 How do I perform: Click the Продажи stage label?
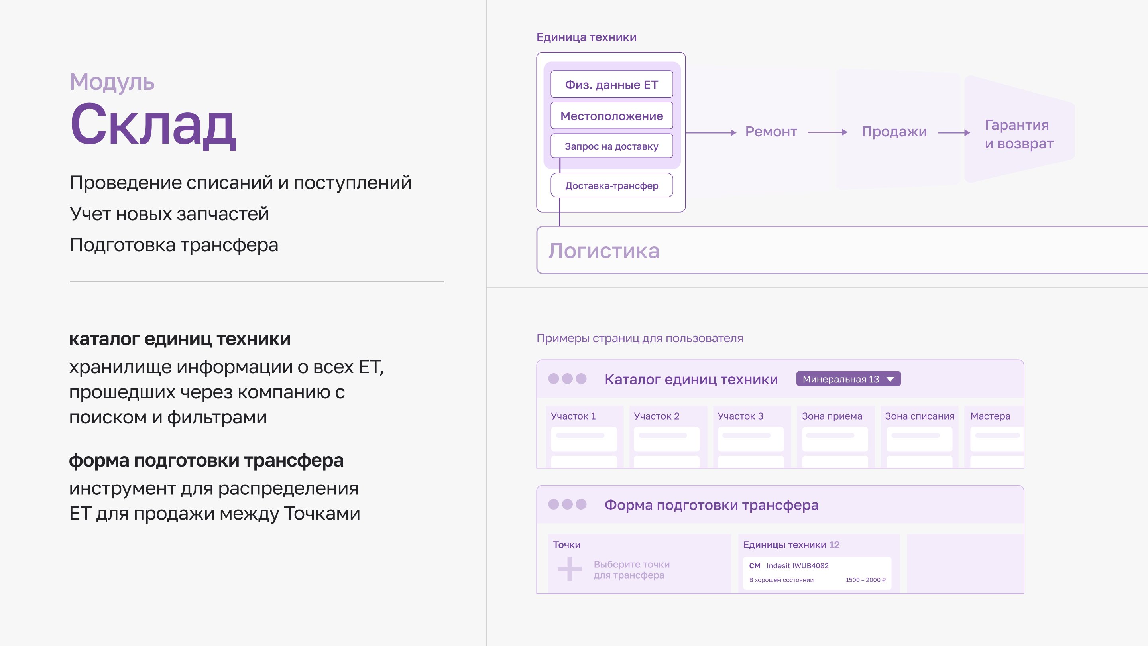point(894,132)
